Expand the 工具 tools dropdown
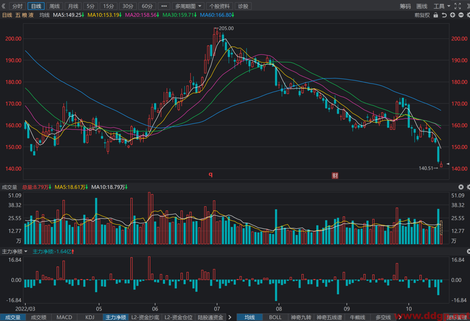Screen dimensions: 470x321 point(442,6)
